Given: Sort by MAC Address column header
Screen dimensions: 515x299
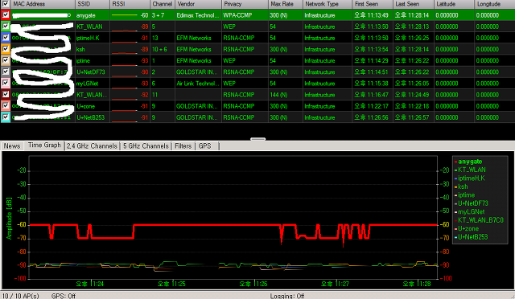Looking at the screenshot, I should [43, 4].
